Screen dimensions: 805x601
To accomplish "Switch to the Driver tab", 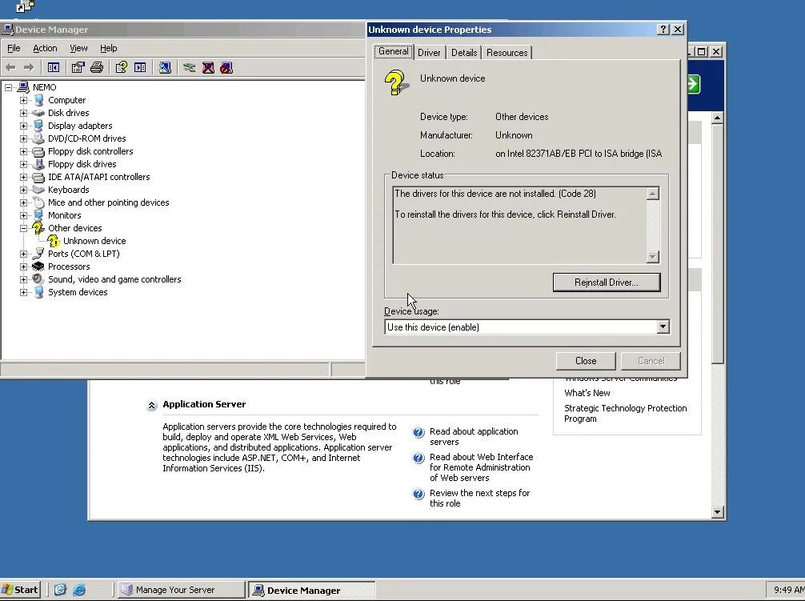I will click(429, 52).
